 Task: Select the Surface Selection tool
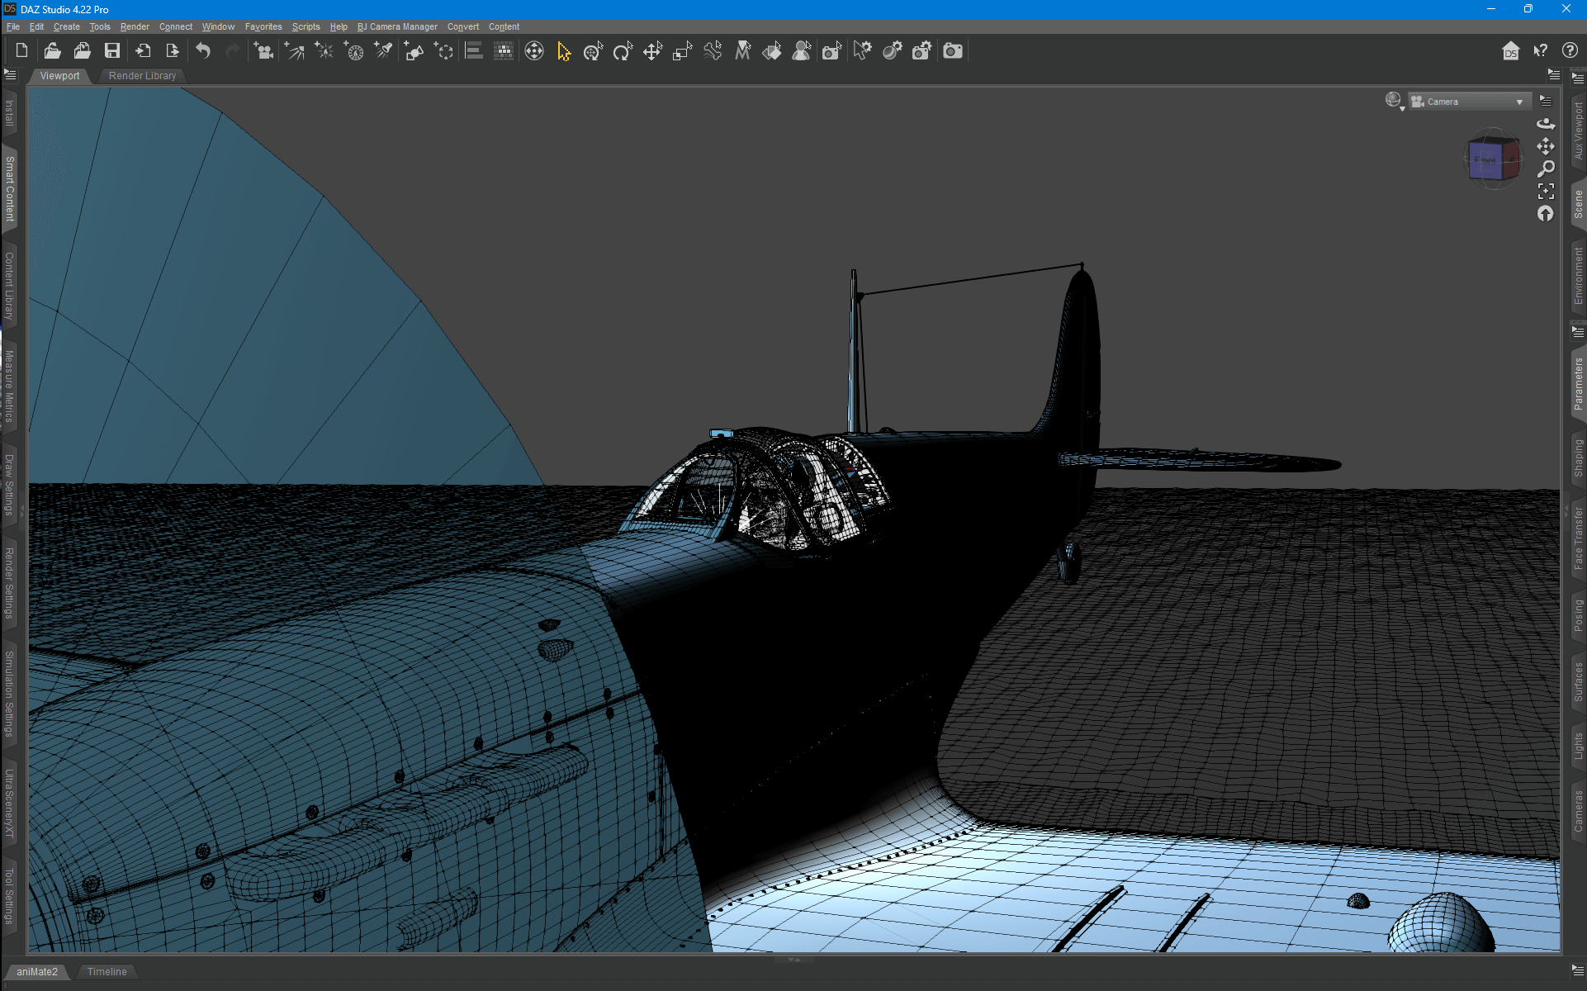click(x=772, y=51)
